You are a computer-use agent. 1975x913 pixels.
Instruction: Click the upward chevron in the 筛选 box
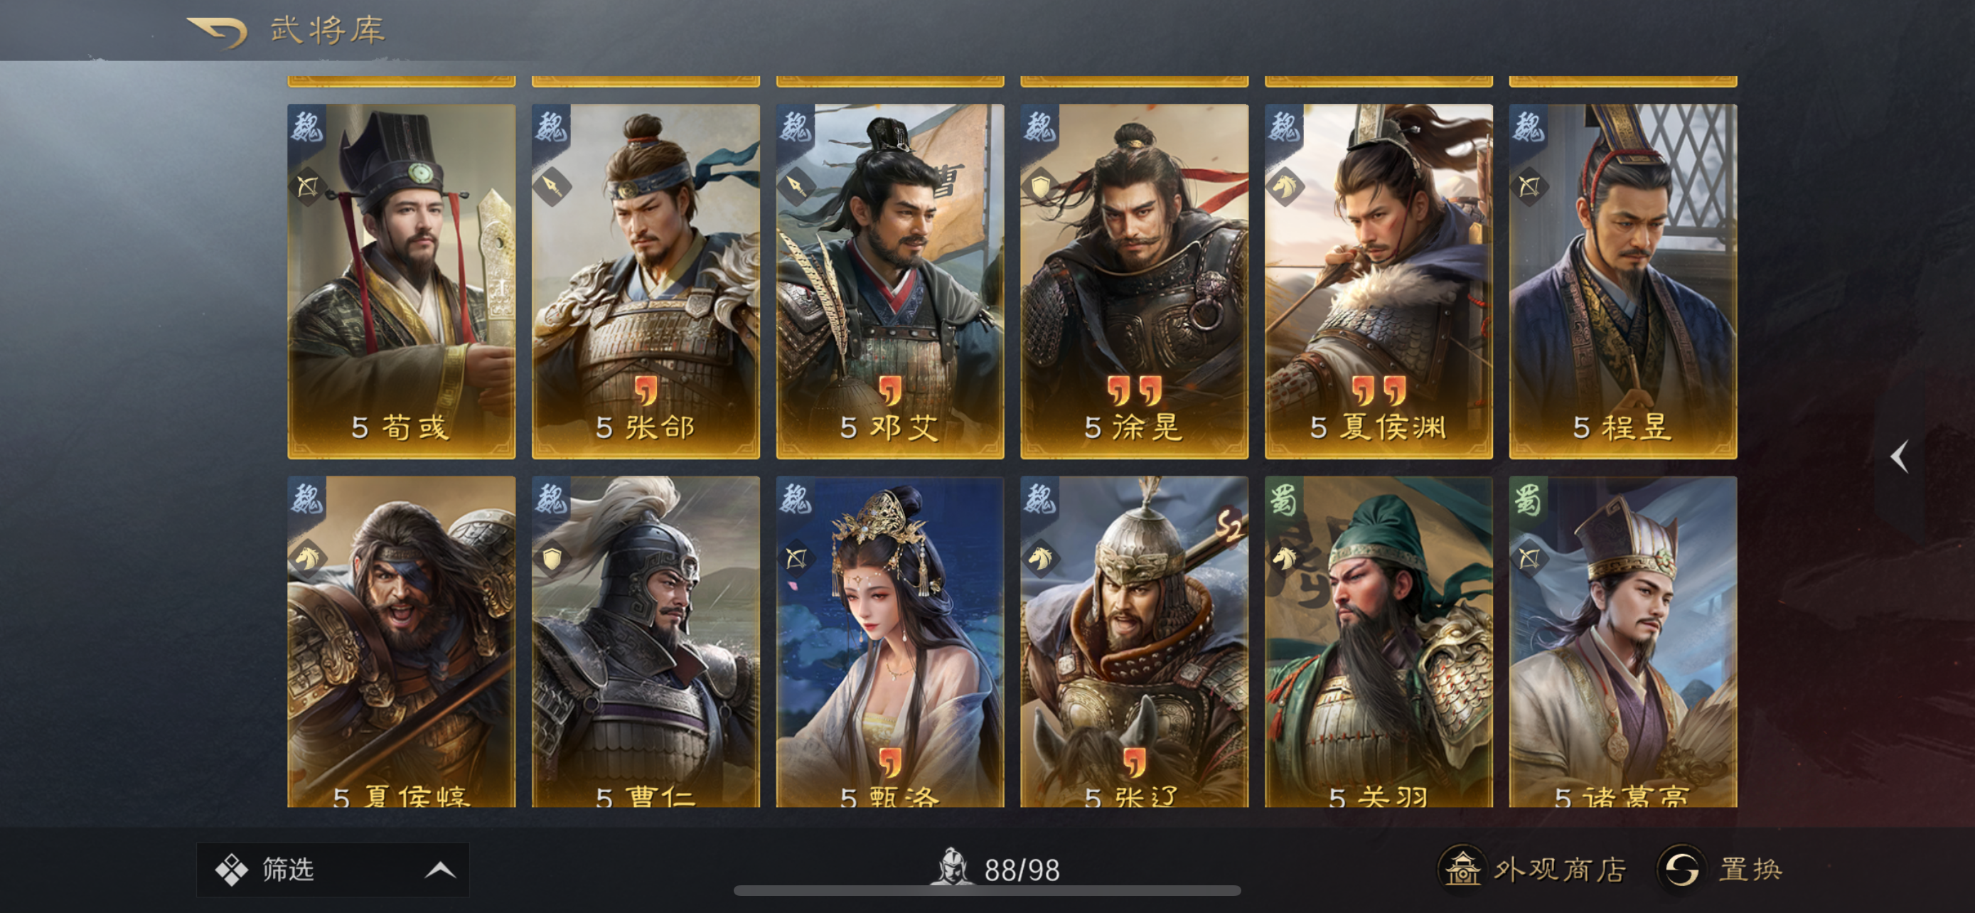point(440,870)
